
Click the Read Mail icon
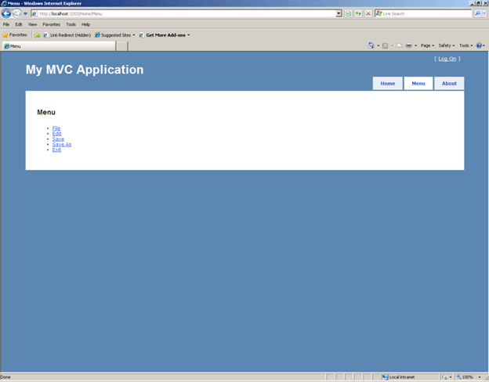click(400, 45)
